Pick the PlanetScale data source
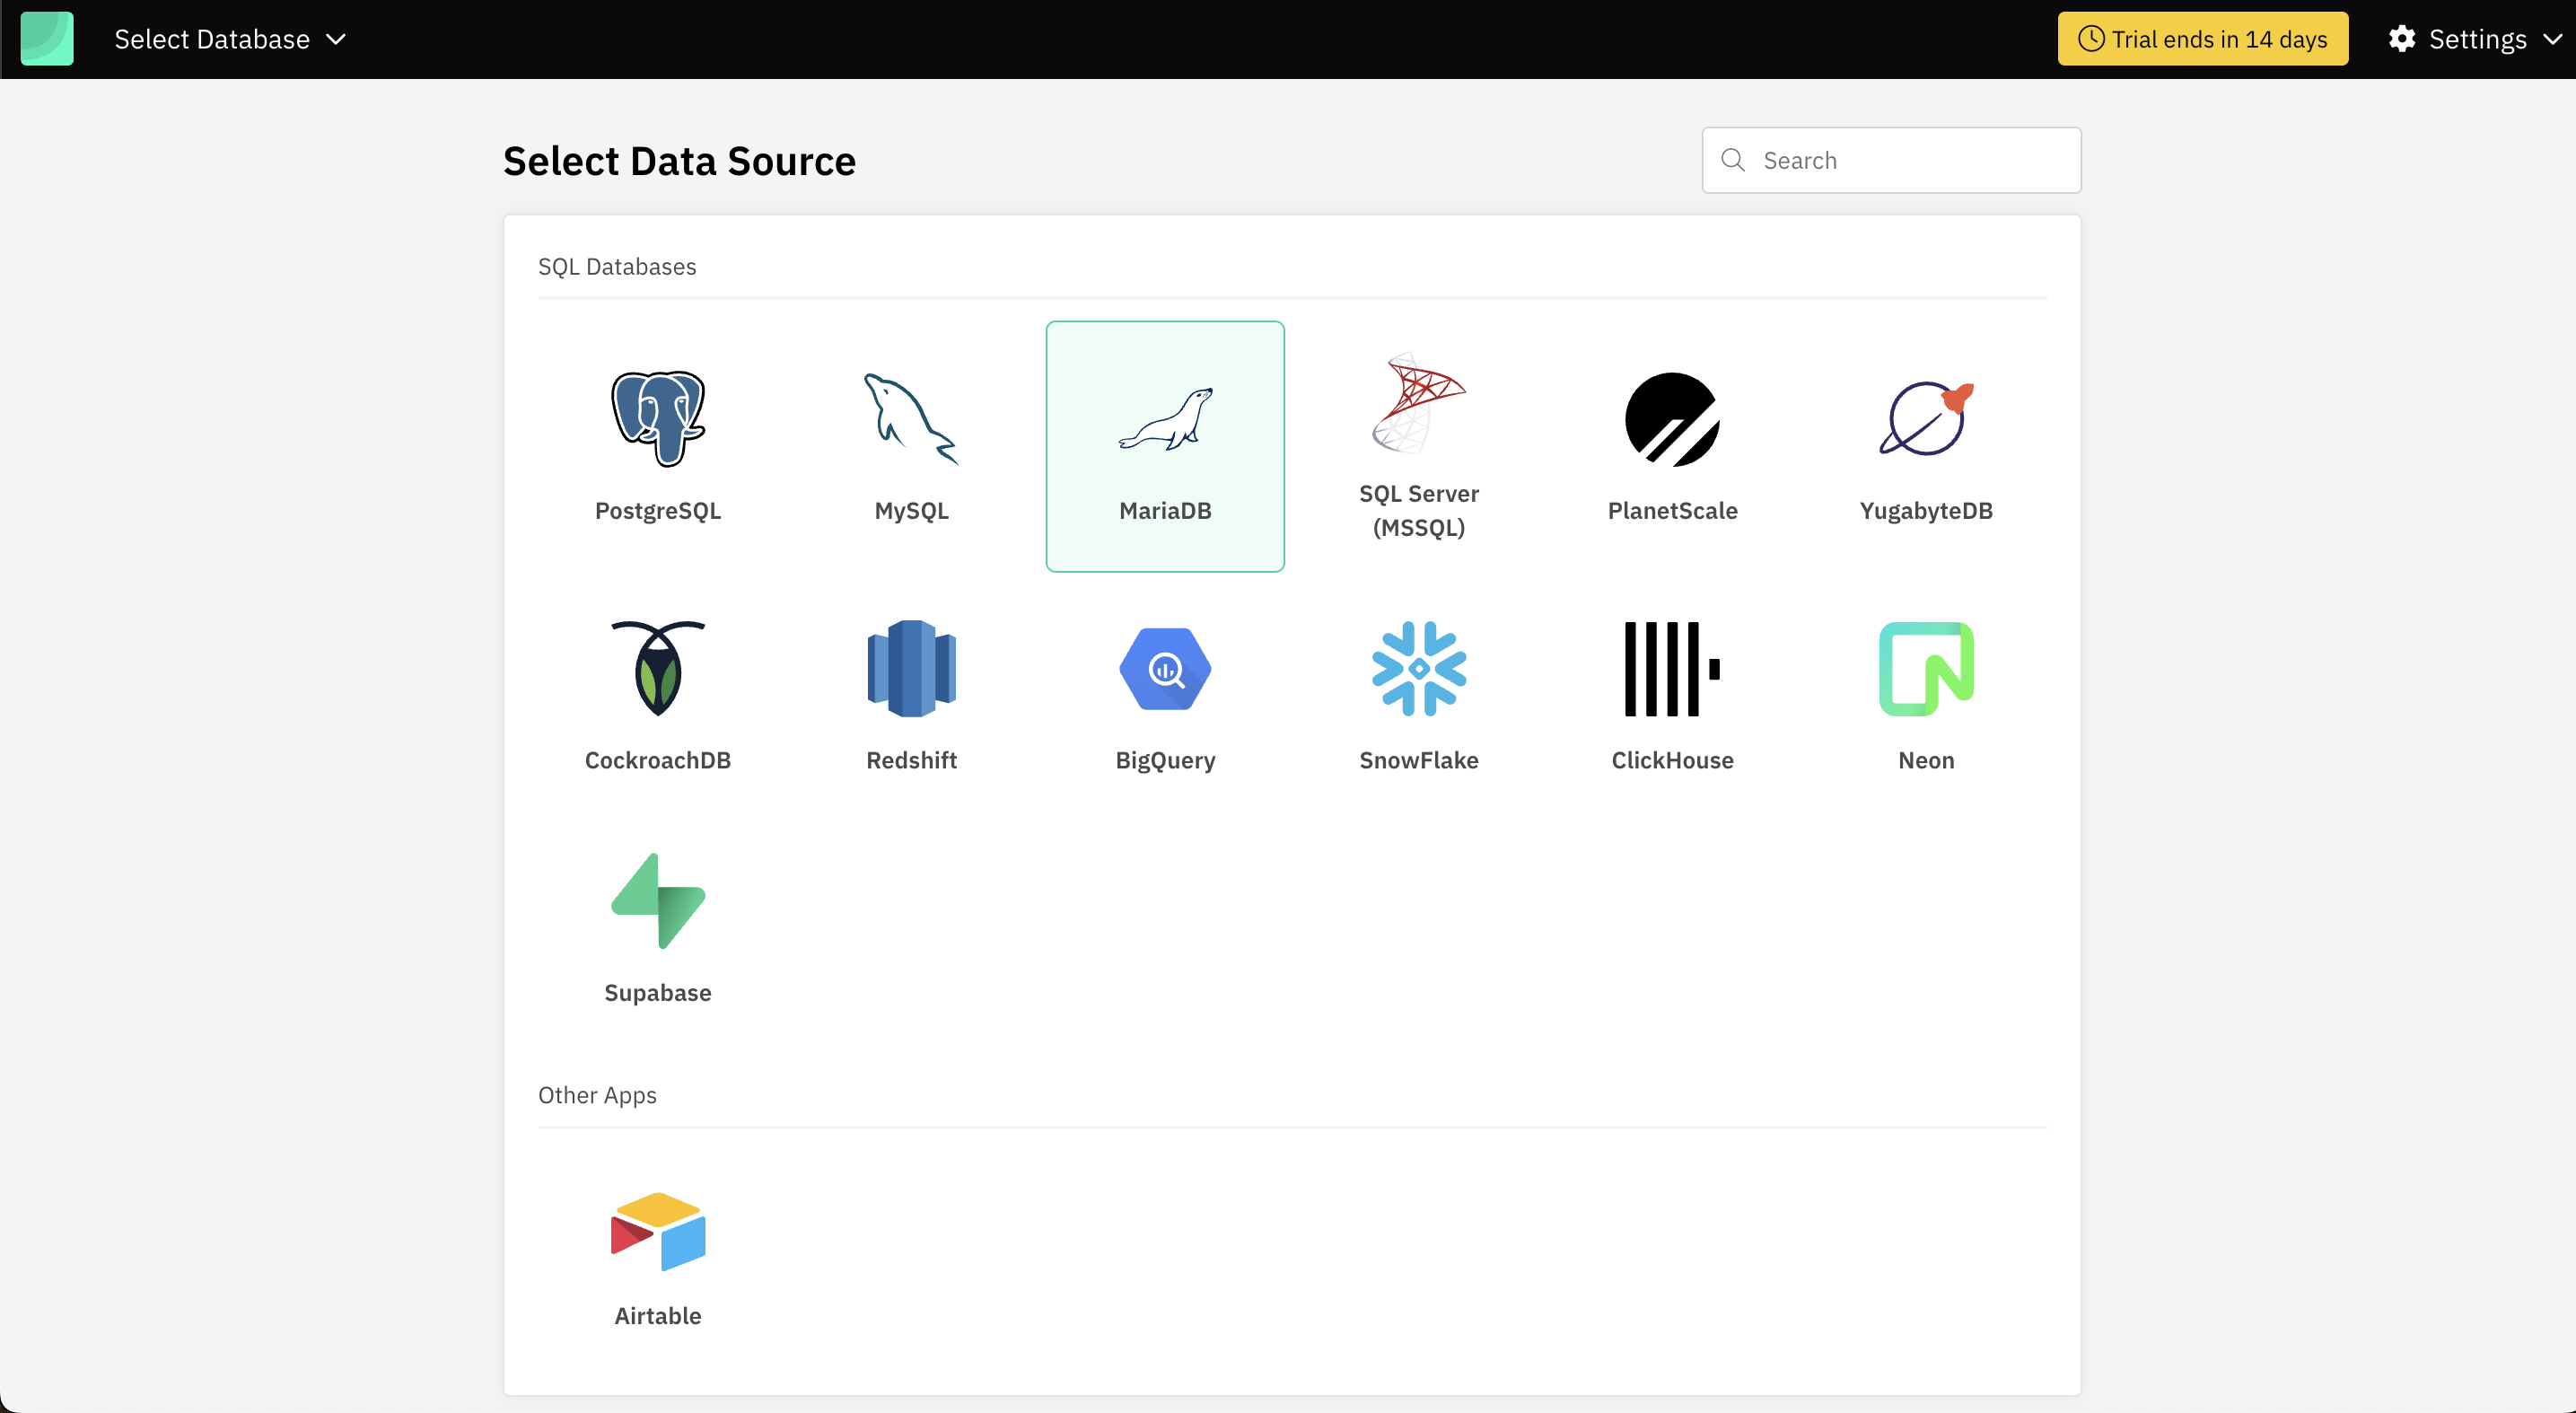2576x1413 pixels. pos(1672,447)
